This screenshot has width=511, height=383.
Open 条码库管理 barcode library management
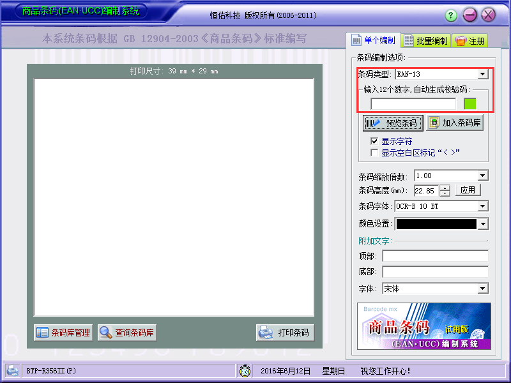pyautogui.click(x=63, y=333)
